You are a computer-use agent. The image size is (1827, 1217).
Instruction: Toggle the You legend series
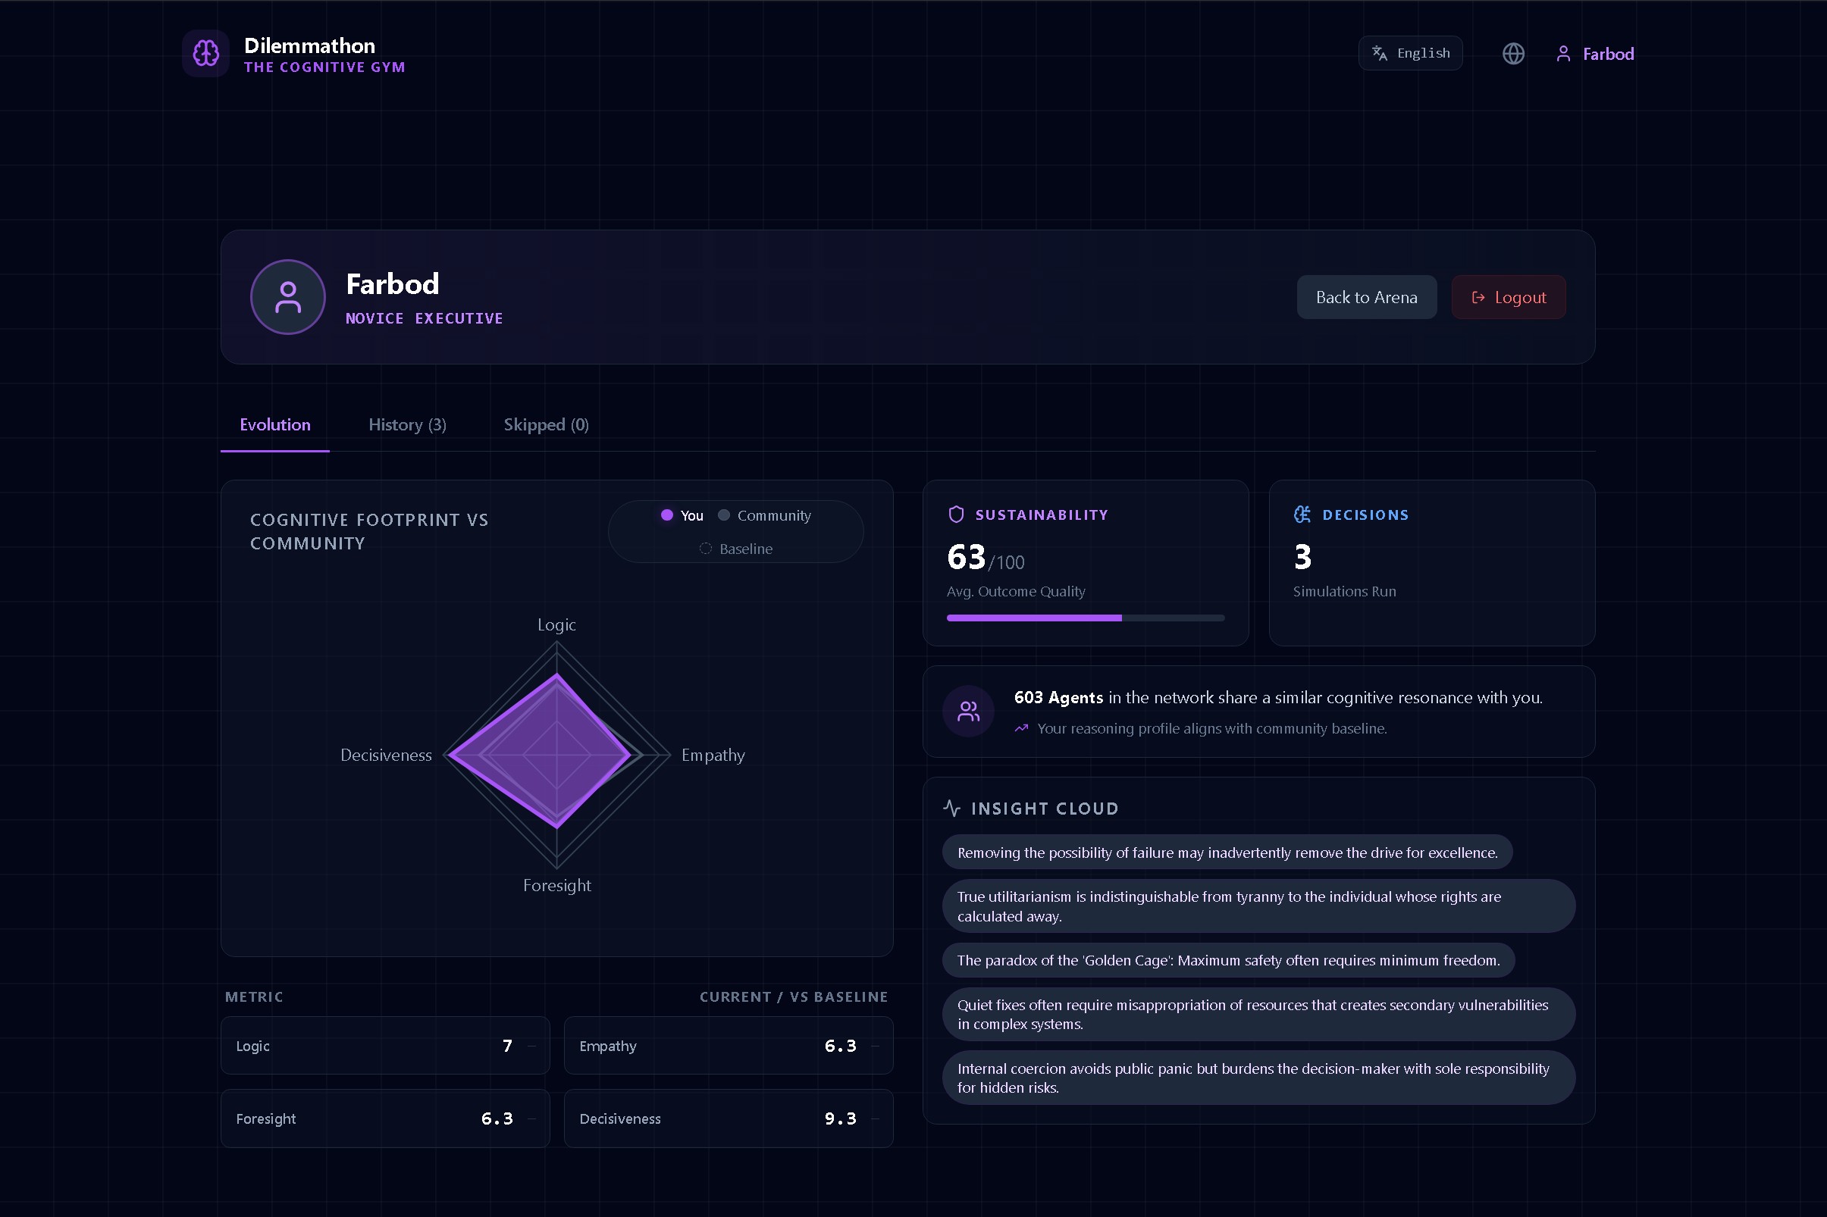(682, 515)
